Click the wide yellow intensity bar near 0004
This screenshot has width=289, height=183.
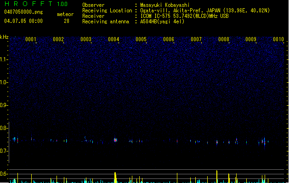(x=115, y=178)
